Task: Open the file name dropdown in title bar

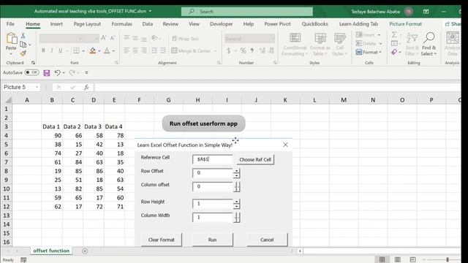Action: coord(150,11)
